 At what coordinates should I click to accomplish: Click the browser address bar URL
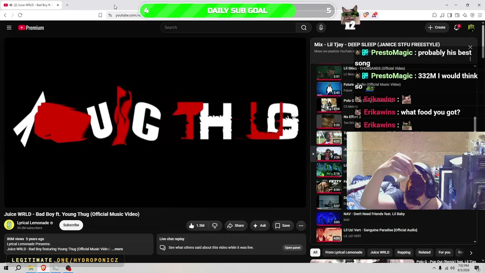tap(128, 15)
